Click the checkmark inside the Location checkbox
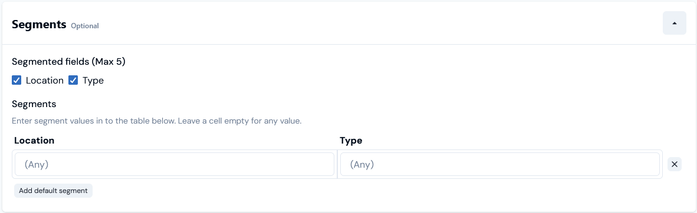697x213 pixels. coord(17,81)
